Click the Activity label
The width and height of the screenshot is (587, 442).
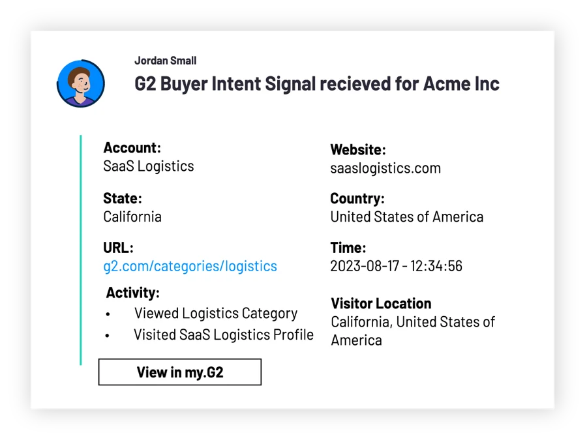(133, 293)
